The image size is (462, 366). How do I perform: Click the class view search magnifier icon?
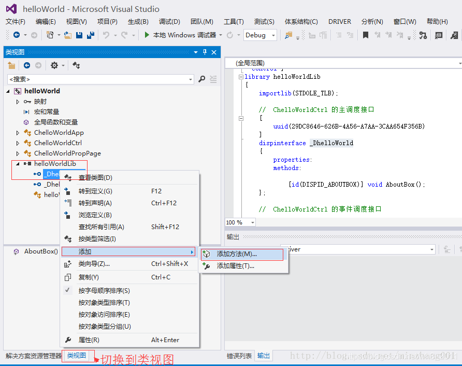[202, 79]
